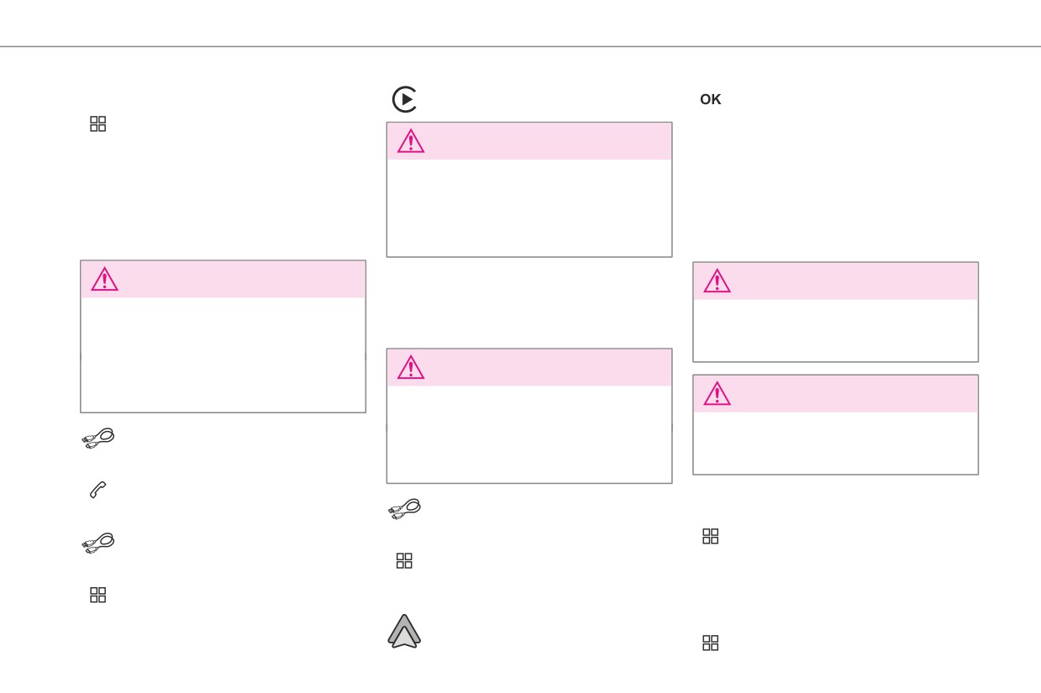Viewport: 1041px width, 693px height.
Task: Click the USB cable icon above the phone icon
Action: [x=98, y=438]
